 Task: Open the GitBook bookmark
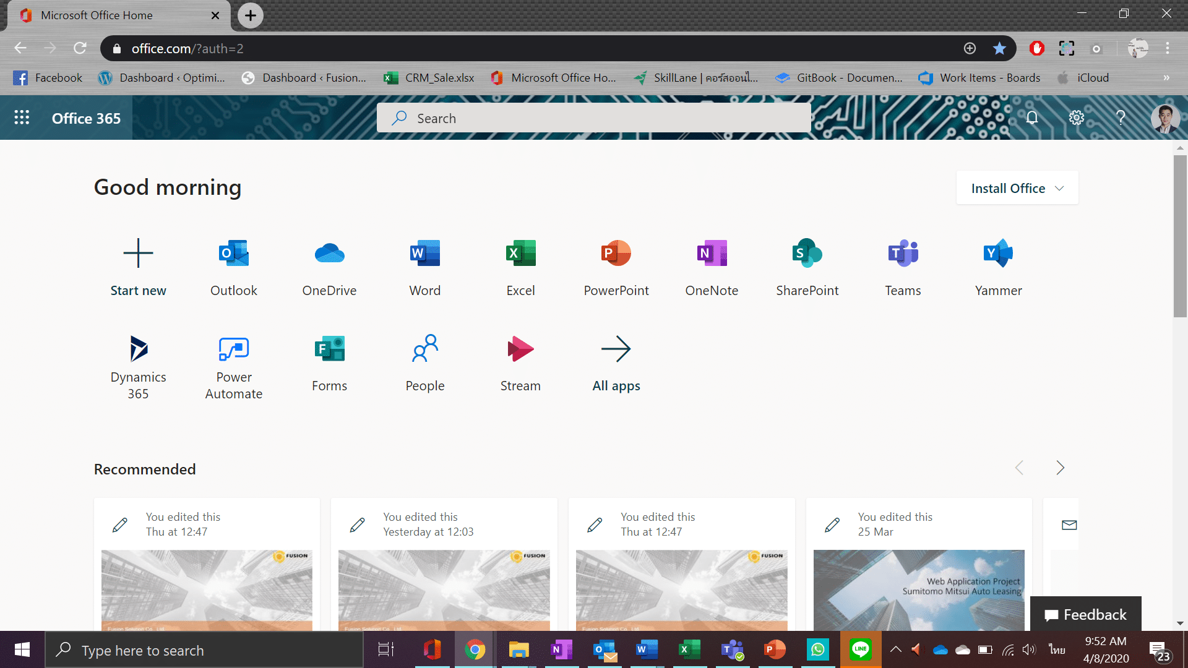click(x=839, y=78)
